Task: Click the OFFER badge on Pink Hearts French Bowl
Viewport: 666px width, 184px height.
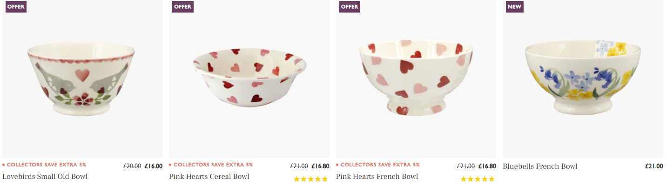Action: (350, 7)
